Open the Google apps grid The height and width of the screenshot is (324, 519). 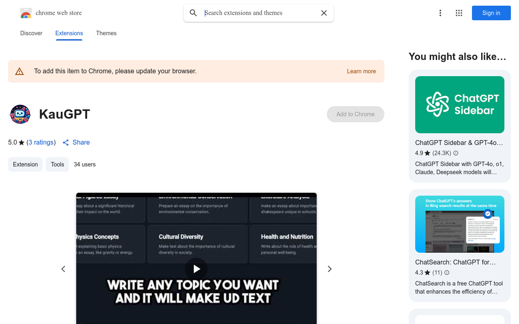coord(459,13)
